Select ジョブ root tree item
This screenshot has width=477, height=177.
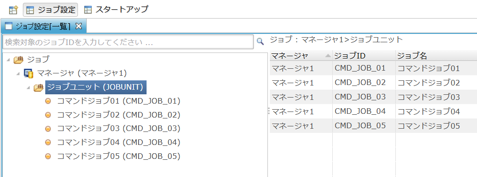(38, 59)
